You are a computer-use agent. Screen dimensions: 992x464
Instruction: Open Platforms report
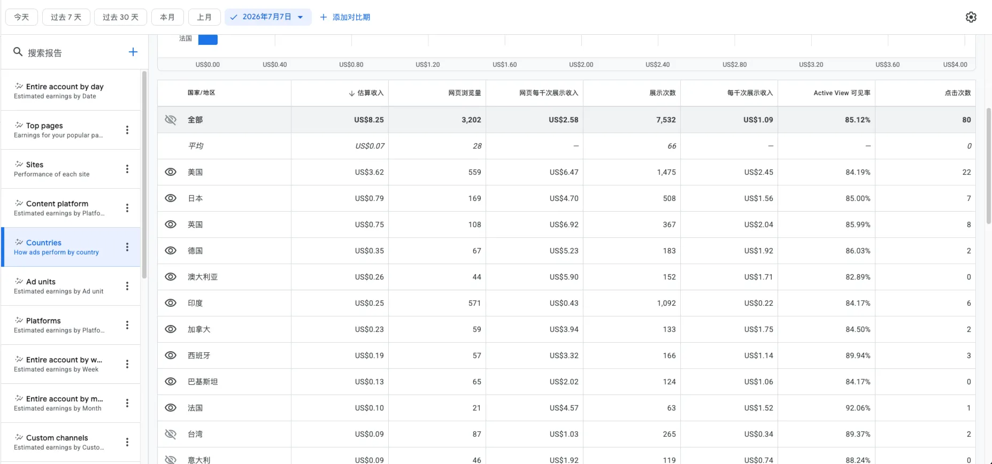[x=71, y=325]
